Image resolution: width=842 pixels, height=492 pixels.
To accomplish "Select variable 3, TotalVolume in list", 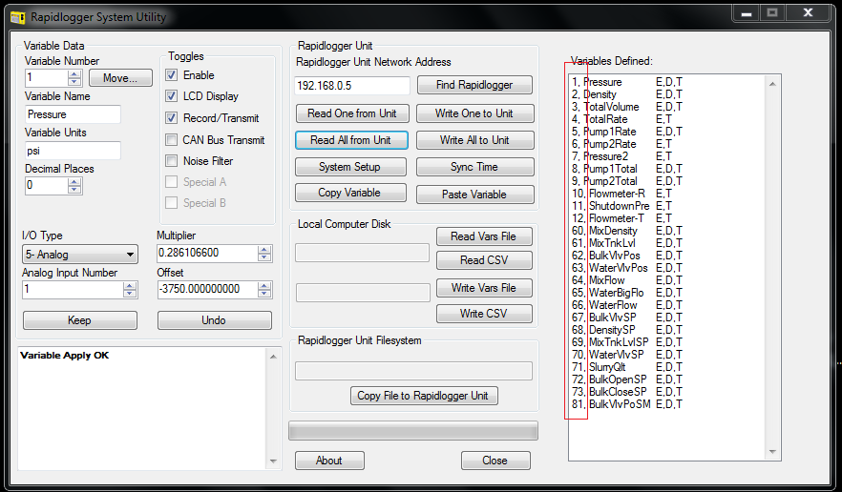I will 626,107.
